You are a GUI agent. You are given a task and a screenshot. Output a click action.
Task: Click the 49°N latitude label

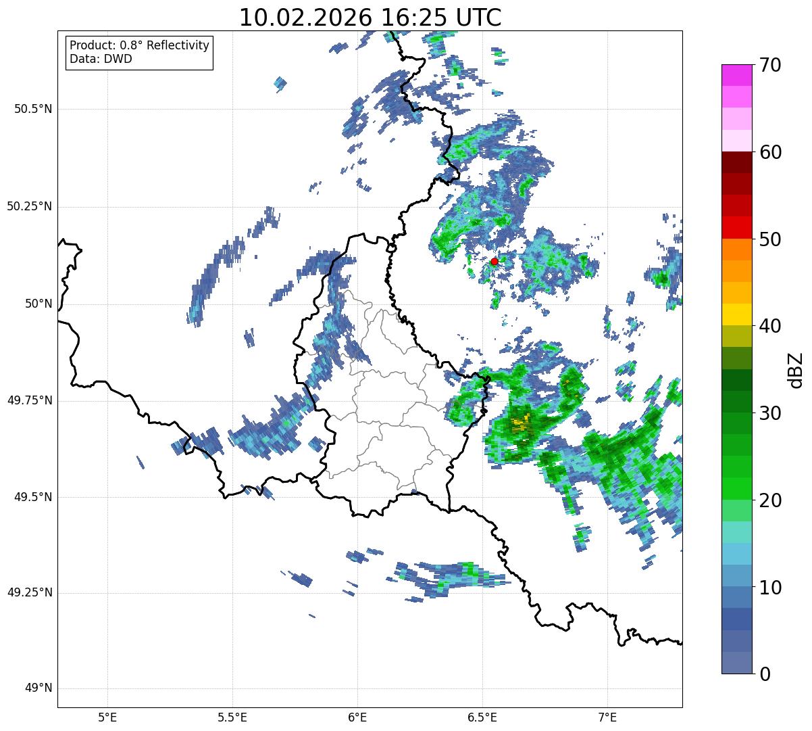coord(39,689)
